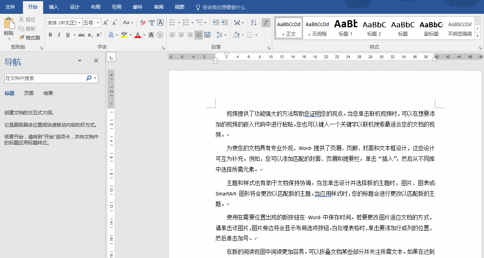
Task: Click the strikethrough abc icon
Action: click(x=82, y=35)
